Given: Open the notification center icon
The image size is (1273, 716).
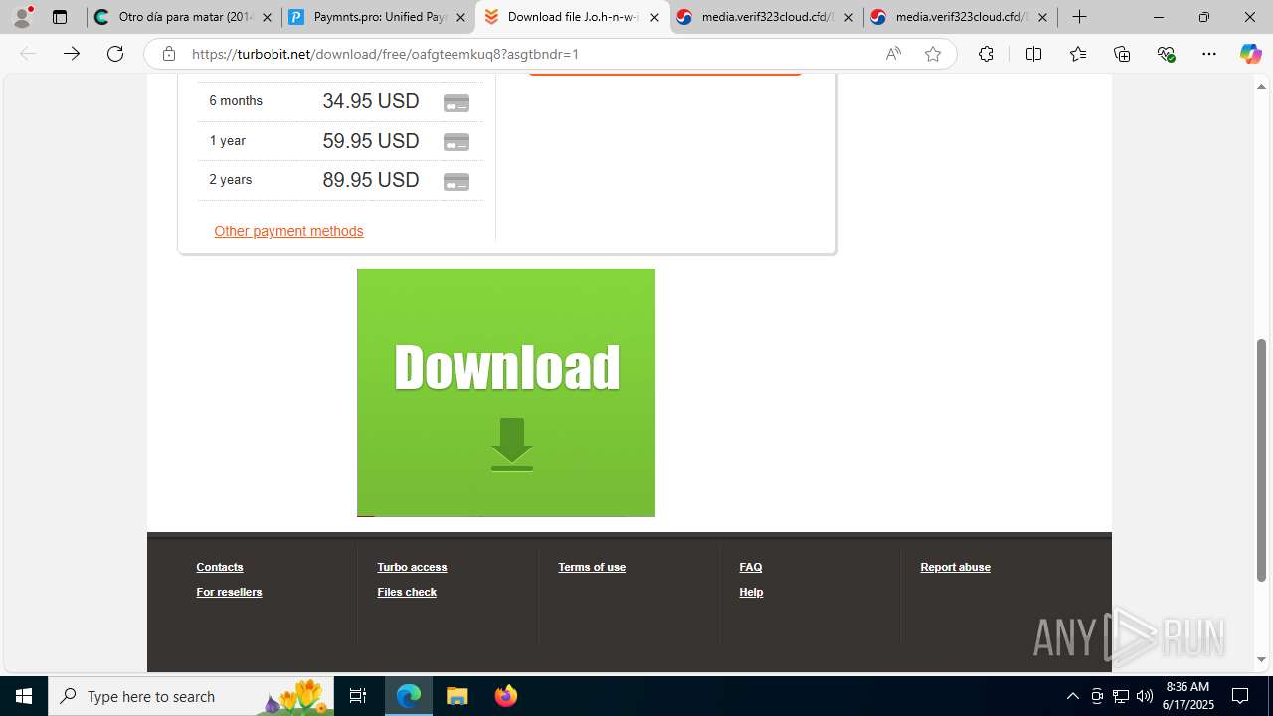Looking at the screenshot, I should [x=1240, y=696].
